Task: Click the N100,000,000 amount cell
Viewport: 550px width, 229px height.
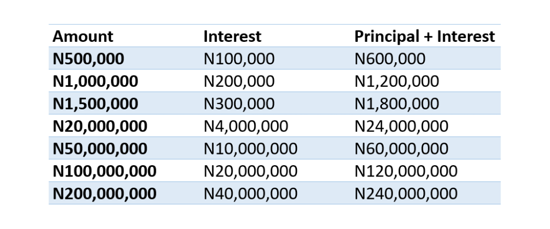Action: [104, 171]
